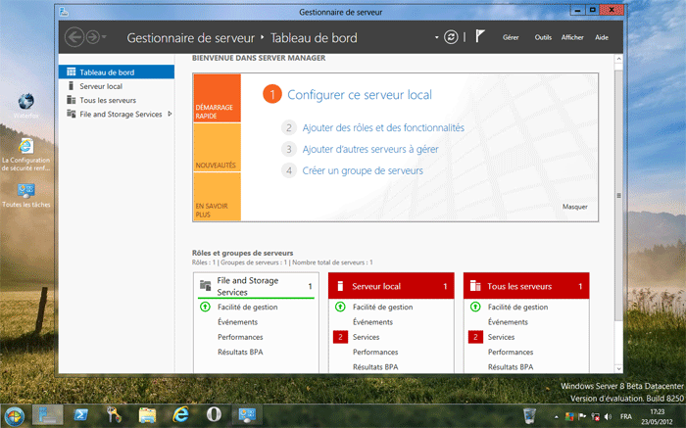Image resolution: width=686 pixels, height=428 pixels.
Task: Open Résultats BPA in File and Storage tile
Action: [x=240, y=352]
